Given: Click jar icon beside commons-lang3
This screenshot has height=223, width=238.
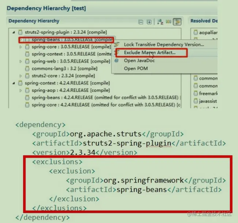Looking at the screenshot, I should [x=27, y=69].
